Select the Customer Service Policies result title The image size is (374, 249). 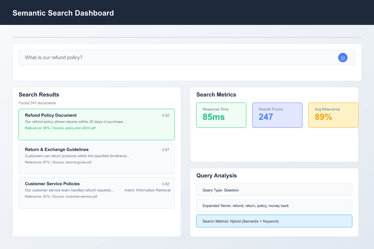tap(52, 184)
